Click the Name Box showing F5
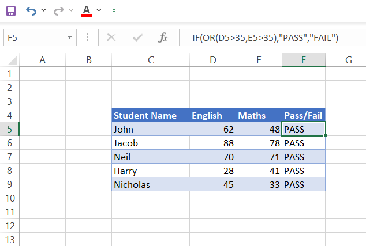 point(33,38)
